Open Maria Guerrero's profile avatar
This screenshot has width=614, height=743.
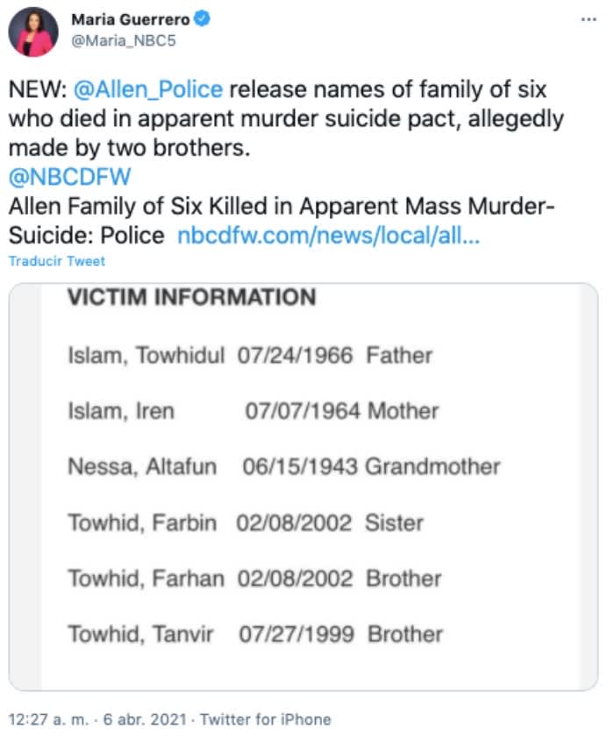point(33,32)
